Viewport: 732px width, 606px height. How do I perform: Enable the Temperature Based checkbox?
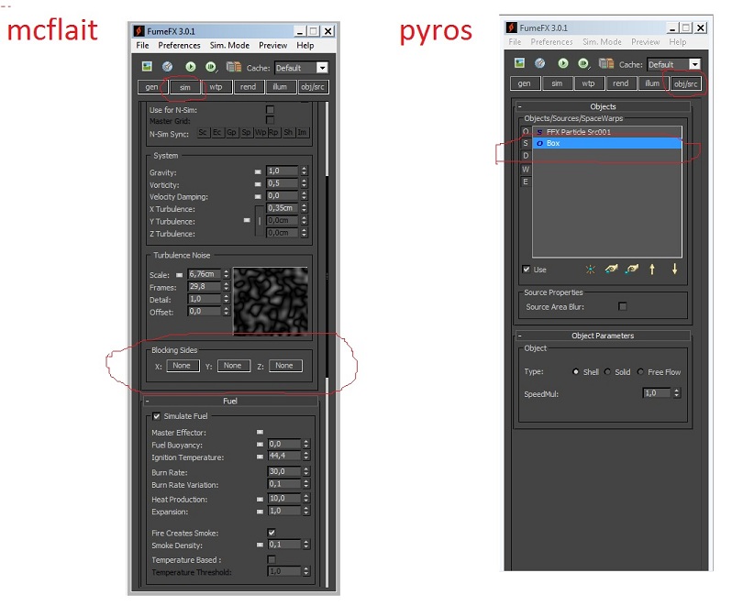coord(272,559)
